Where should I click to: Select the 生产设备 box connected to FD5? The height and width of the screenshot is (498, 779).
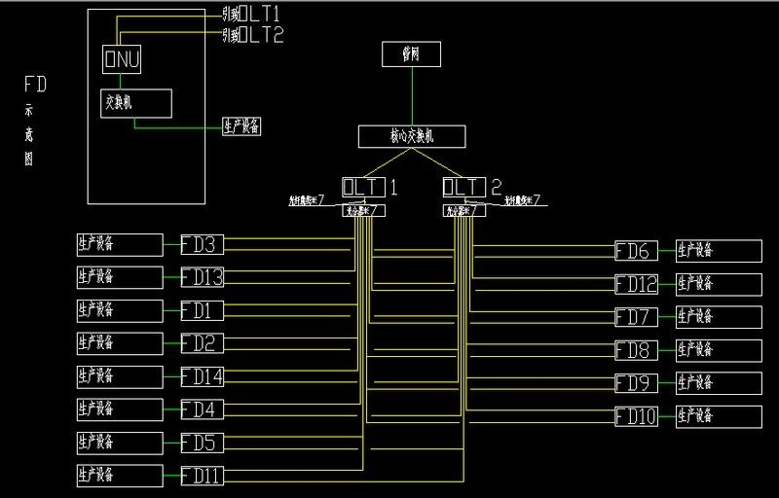[120, 443]
